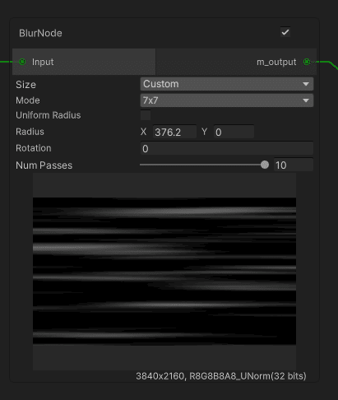Screen dimensions: 338x400
Task: Click the 3840x2160 texture format info text
Action: 221,376
